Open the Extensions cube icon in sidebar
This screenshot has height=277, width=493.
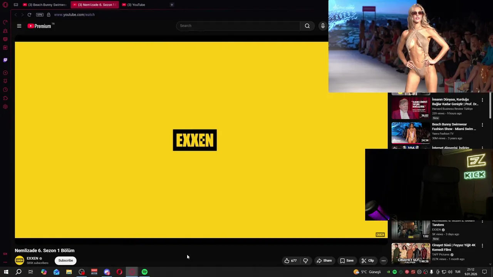pos(5,98)
